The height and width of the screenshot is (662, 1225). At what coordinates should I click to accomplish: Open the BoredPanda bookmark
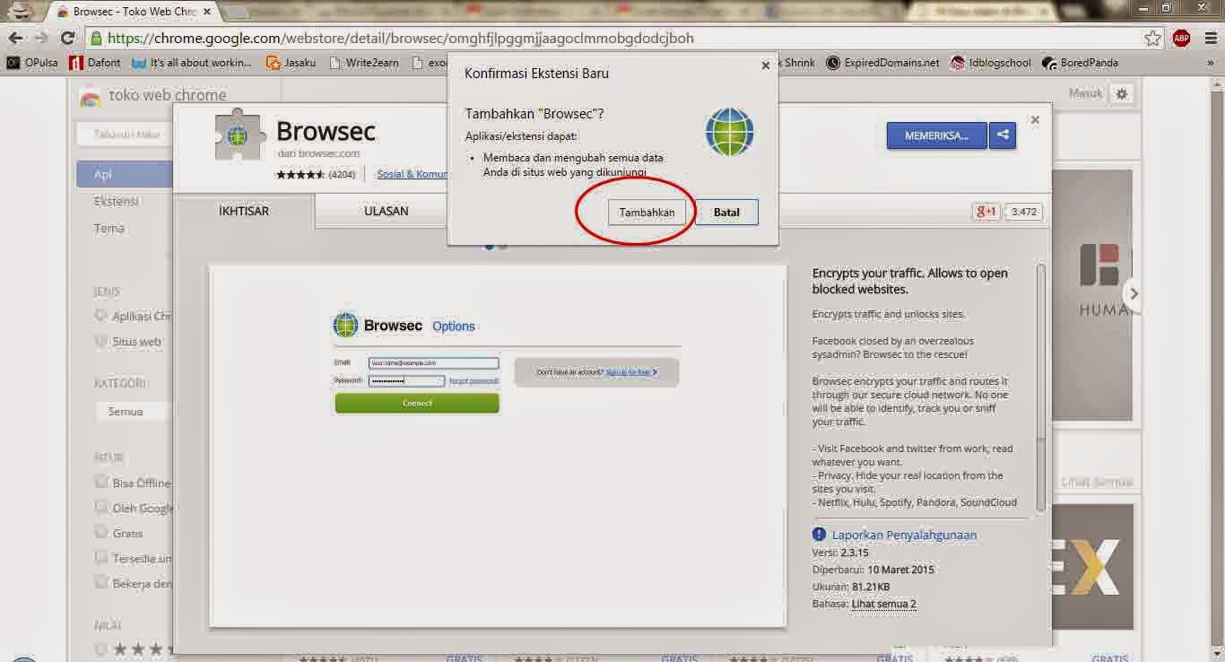coord(1080,63)
